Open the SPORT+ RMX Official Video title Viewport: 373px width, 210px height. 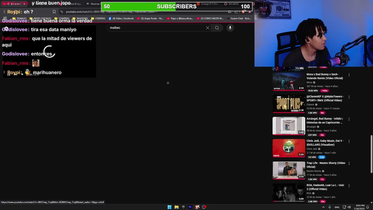[325, 98]
